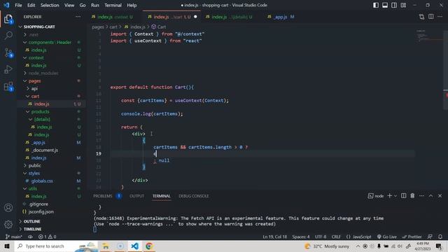This screenshot has height=252, width=448.
Task: Collapse the context folder
Action: click(x=36, y=57)
